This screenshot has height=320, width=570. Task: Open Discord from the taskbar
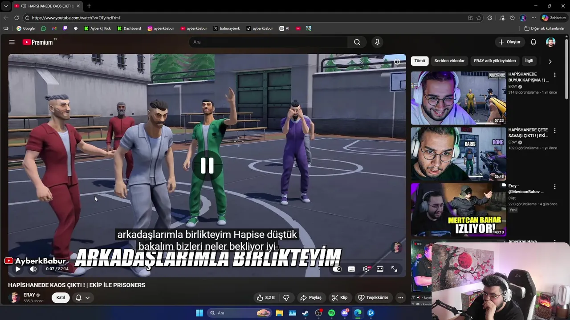tap(344, 313)
